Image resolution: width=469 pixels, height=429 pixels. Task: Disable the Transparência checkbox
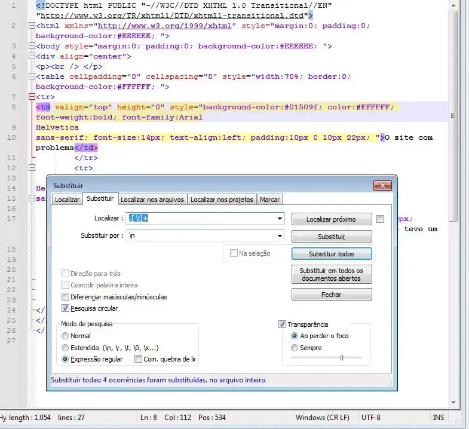tap(283, 324)
